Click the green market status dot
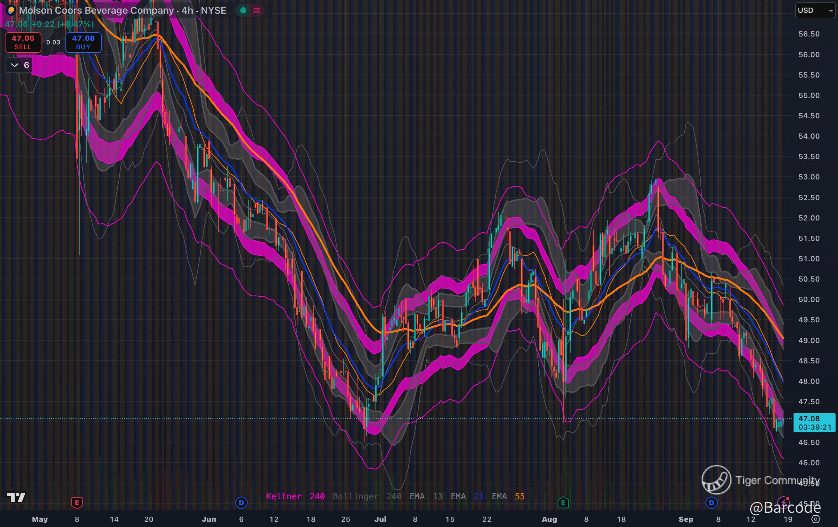838x527 pixels. [244, 10]
